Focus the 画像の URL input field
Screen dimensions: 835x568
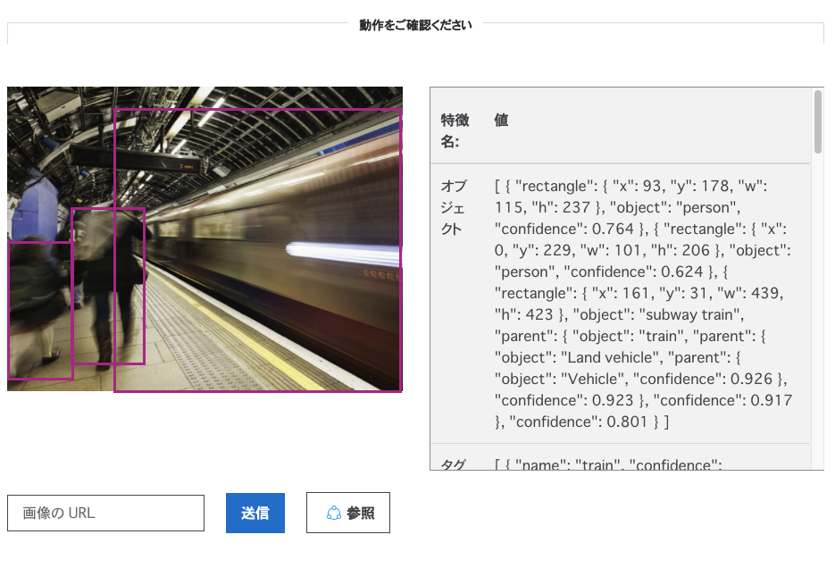[105, 513]
